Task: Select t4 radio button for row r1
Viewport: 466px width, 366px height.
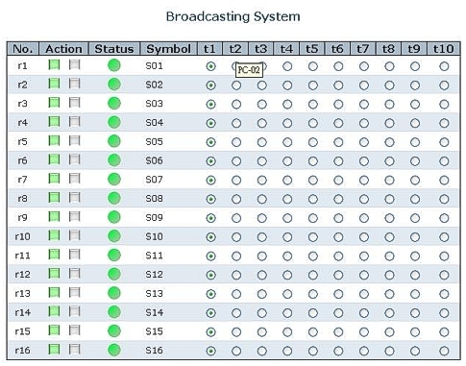Action: (287, 66)
